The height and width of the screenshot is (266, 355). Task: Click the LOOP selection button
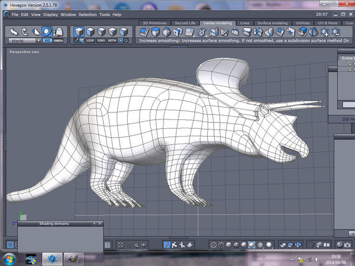click(x=91, y=41)
